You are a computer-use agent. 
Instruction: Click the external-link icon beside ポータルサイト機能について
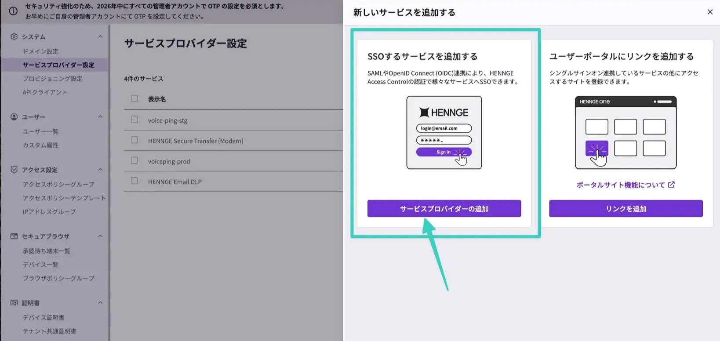671,185
